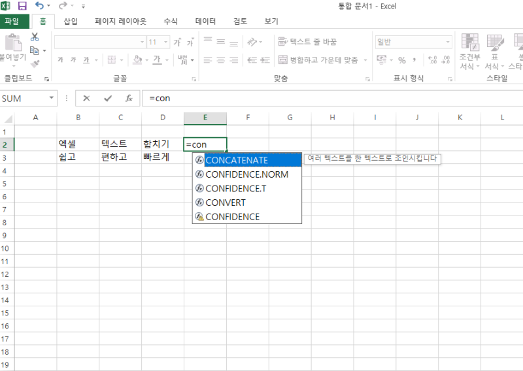The height and width of the screenshot is (371, 523).
Task: Click the percent style icon
Action: [x=402, y=60]
